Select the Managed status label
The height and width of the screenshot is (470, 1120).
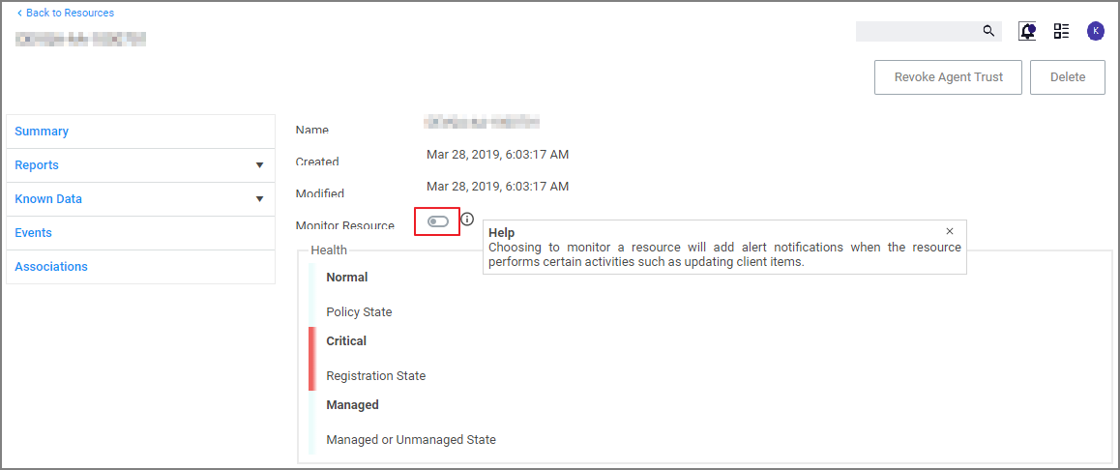pos(353,405)
